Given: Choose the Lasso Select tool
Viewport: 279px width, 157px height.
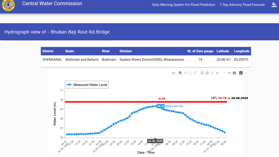Looking at the screenshot, I should click(x=195, y=73).
